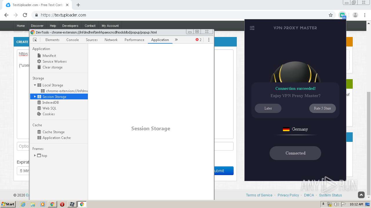Click the Cache Storage database icon

coord(39,132)
